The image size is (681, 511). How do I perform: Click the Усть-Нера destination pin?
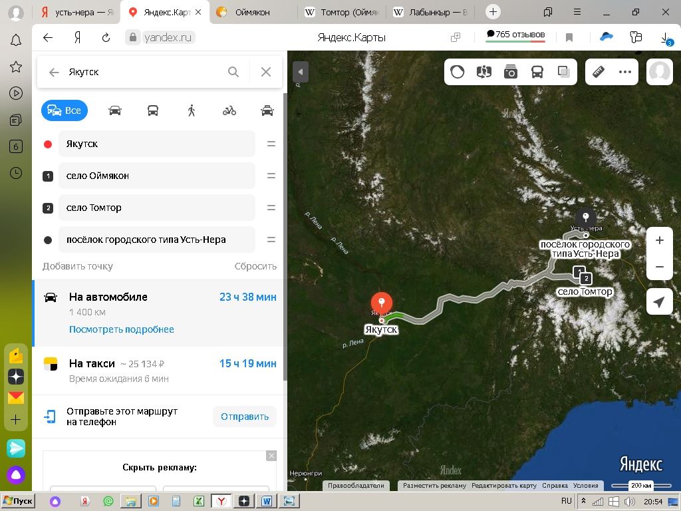tap(586, 217)
